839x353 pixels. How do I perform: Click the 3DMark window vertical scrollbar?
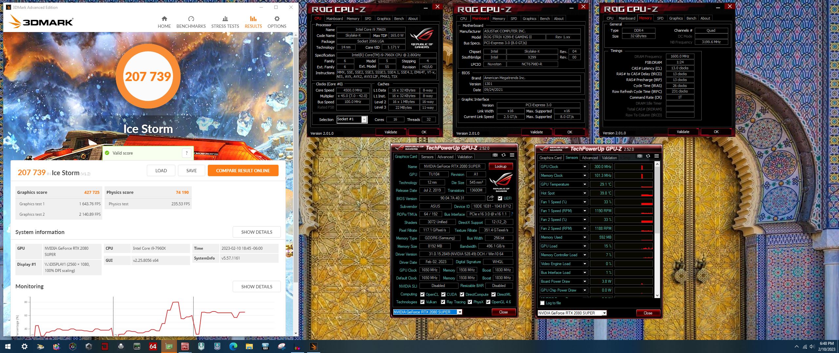pyautogui.click(x=296, y=160)
